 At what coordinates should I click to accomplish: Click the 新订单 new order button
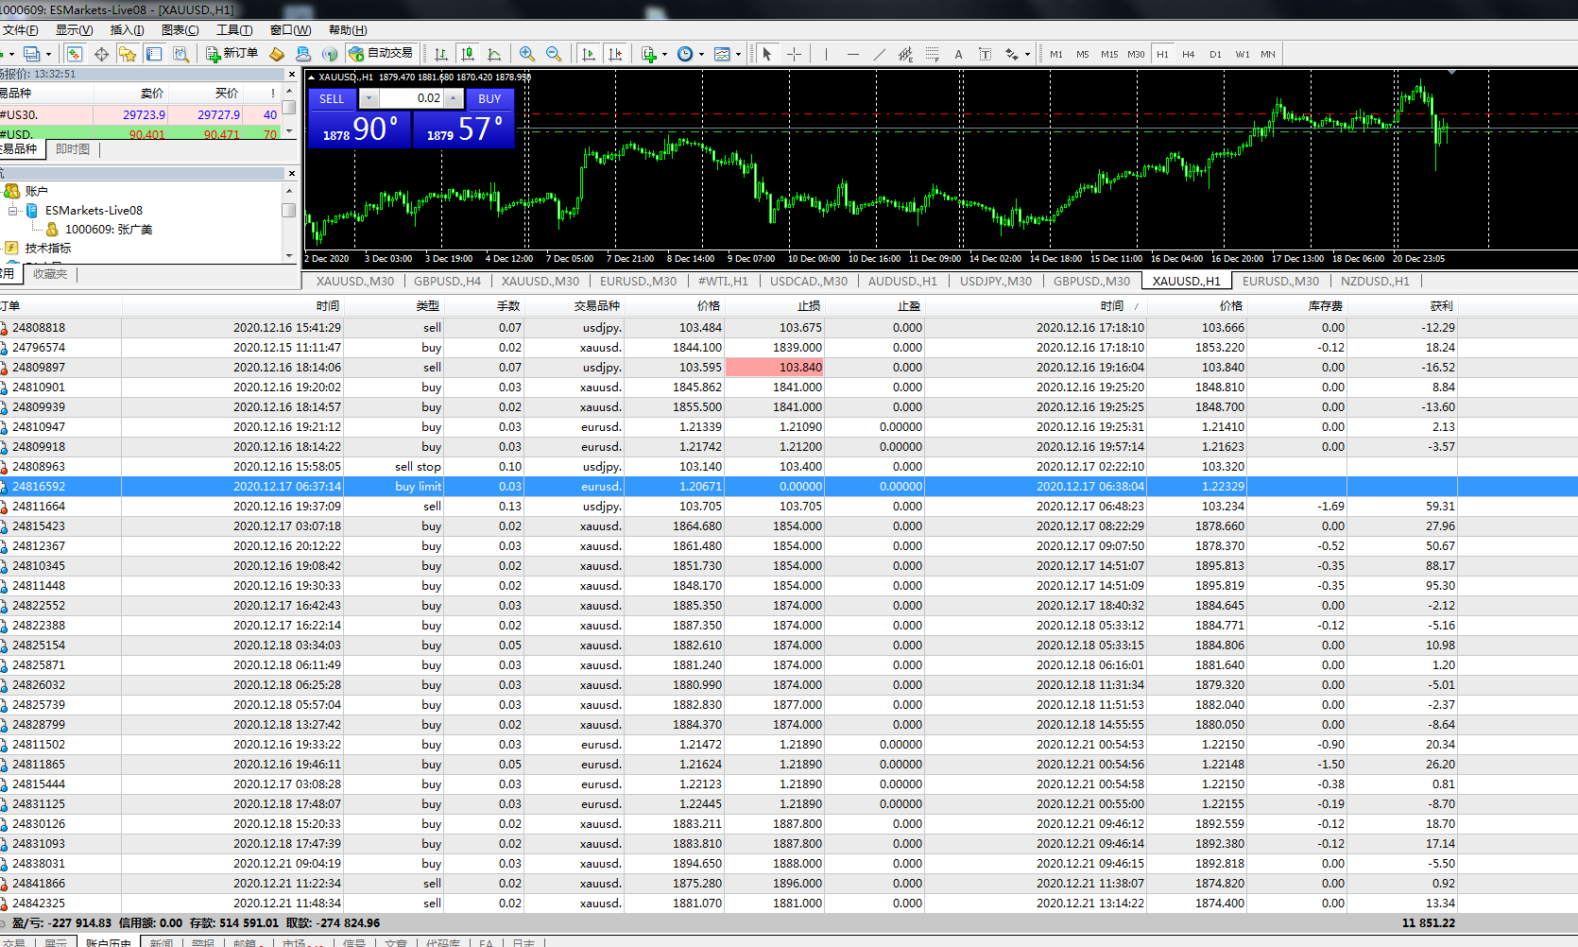point(232,54)
